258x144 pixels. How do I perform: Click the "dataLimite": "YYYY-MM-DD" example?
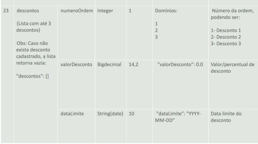tap(178, 117)
